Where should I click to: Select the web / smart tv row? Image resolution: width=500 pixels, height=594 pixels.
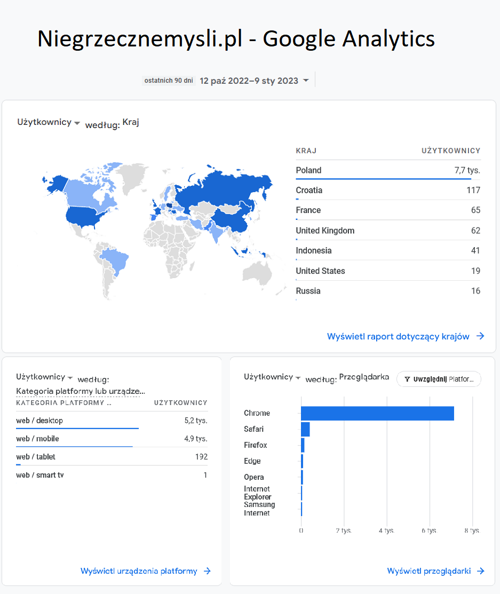click(x=112, y=475)
